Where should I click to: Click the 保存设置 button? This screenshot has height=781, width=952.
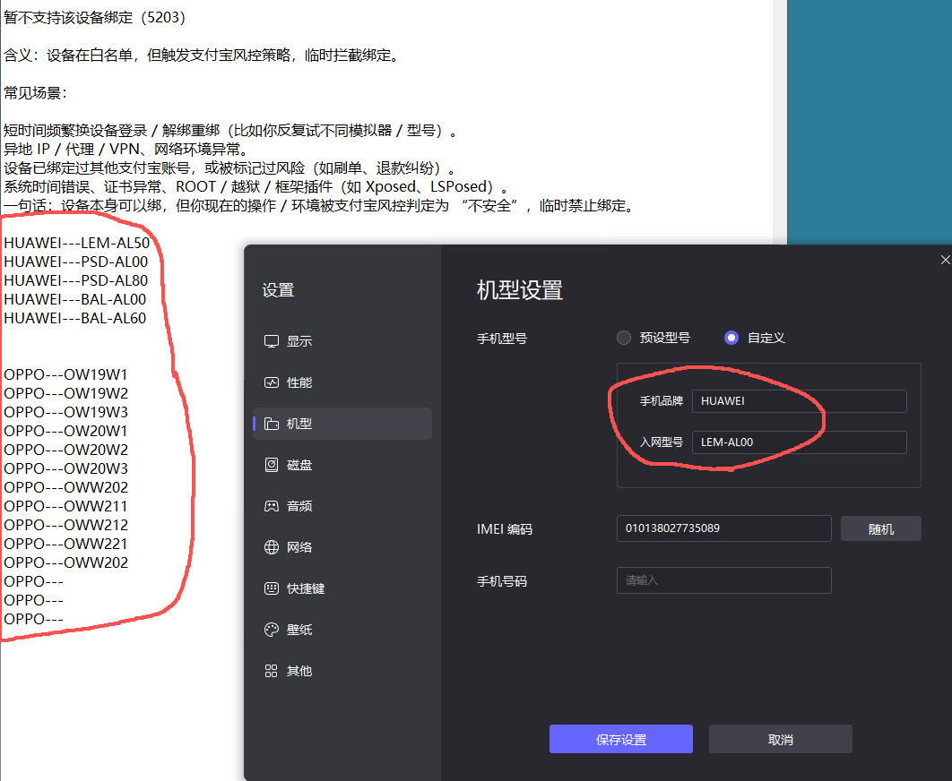[621, 739]
